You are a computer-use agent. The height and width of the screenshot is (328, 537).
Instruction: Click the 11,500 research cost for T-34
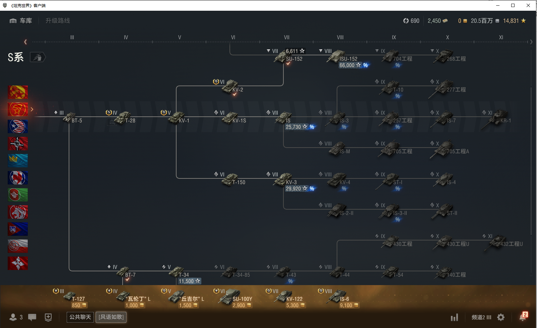[x=189, y=281]
